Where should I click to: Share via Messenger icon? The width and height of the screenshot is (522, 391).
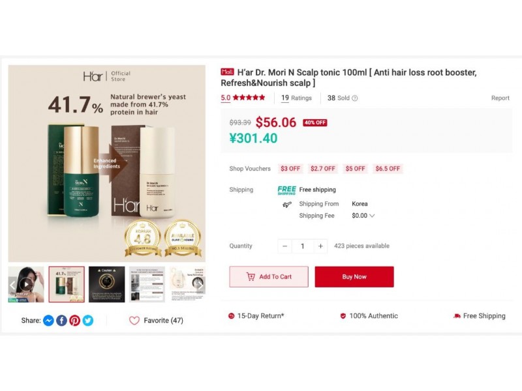(48, 321)
